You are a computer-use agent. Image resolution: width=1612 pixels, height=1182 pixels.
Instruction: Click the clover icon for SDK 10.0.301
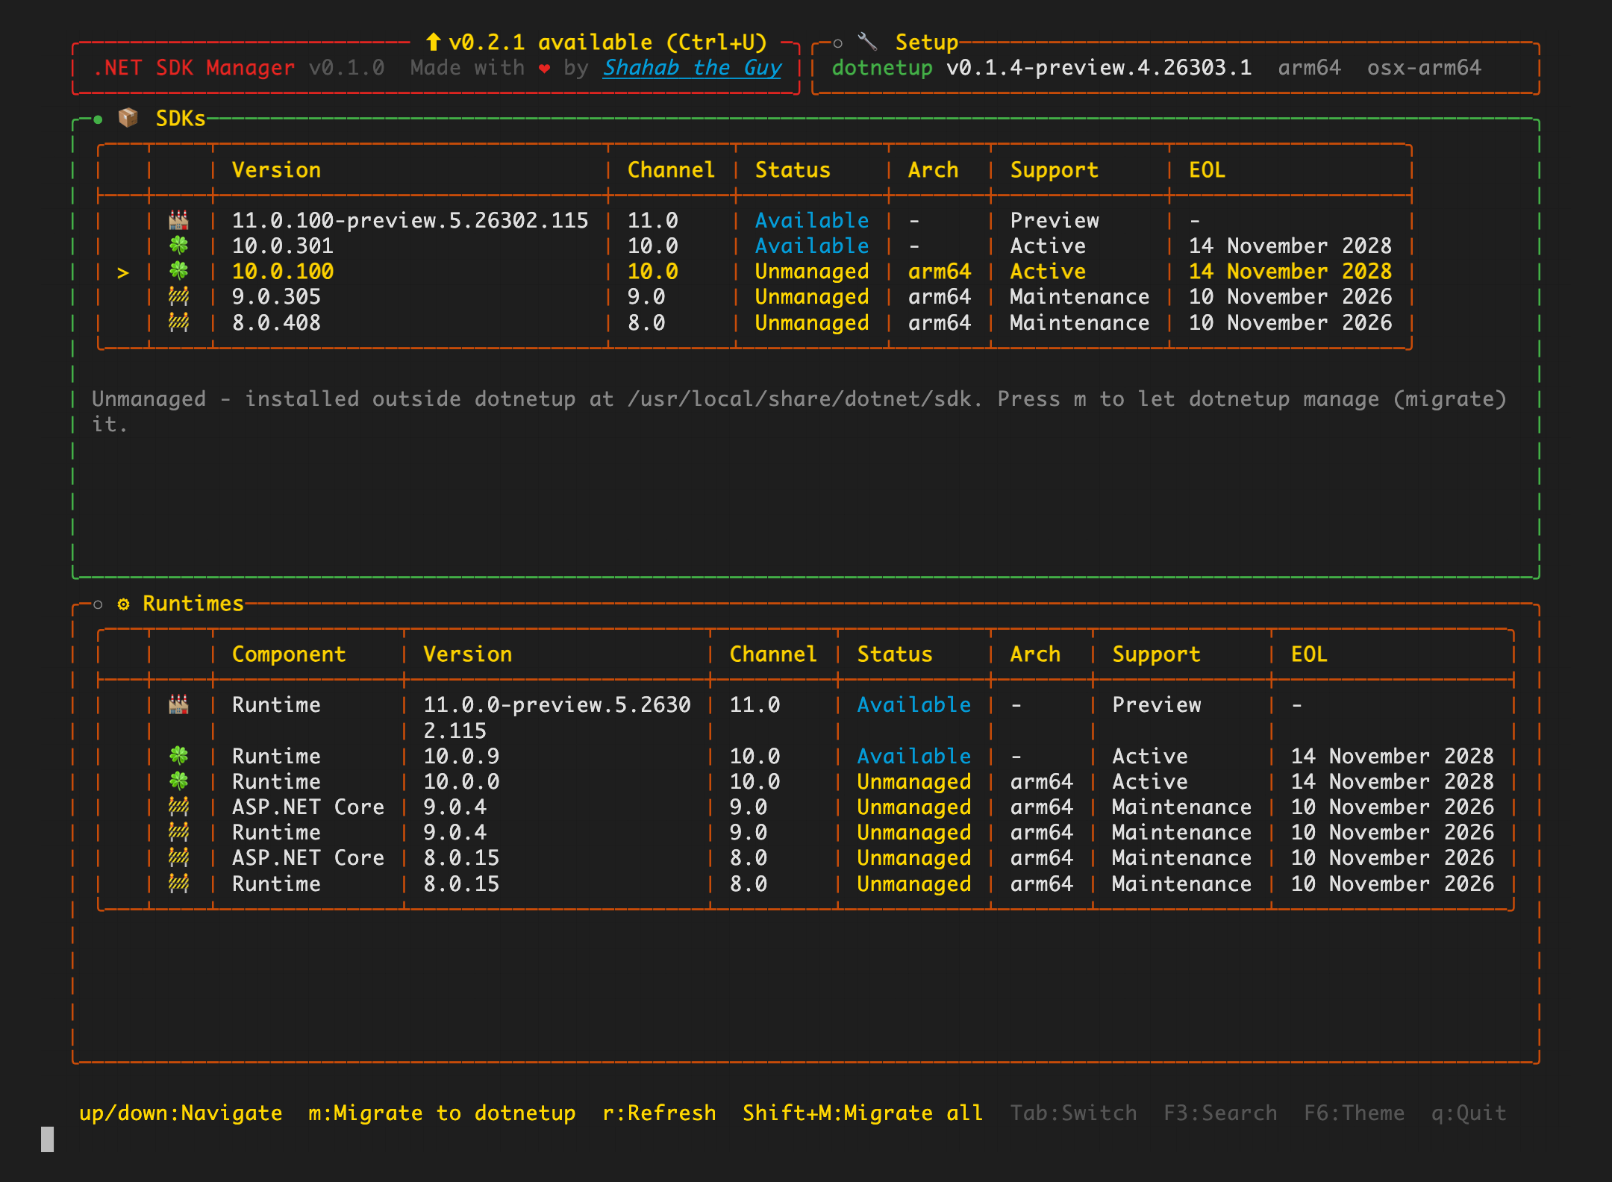point(178,246)
